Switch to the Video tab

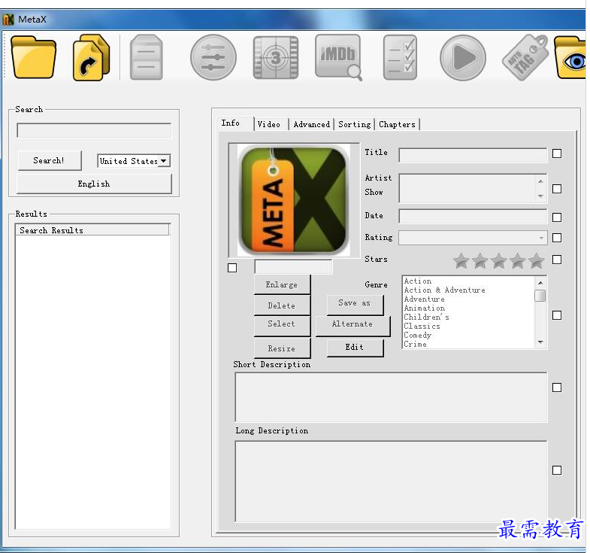click(x=269, y=124)
